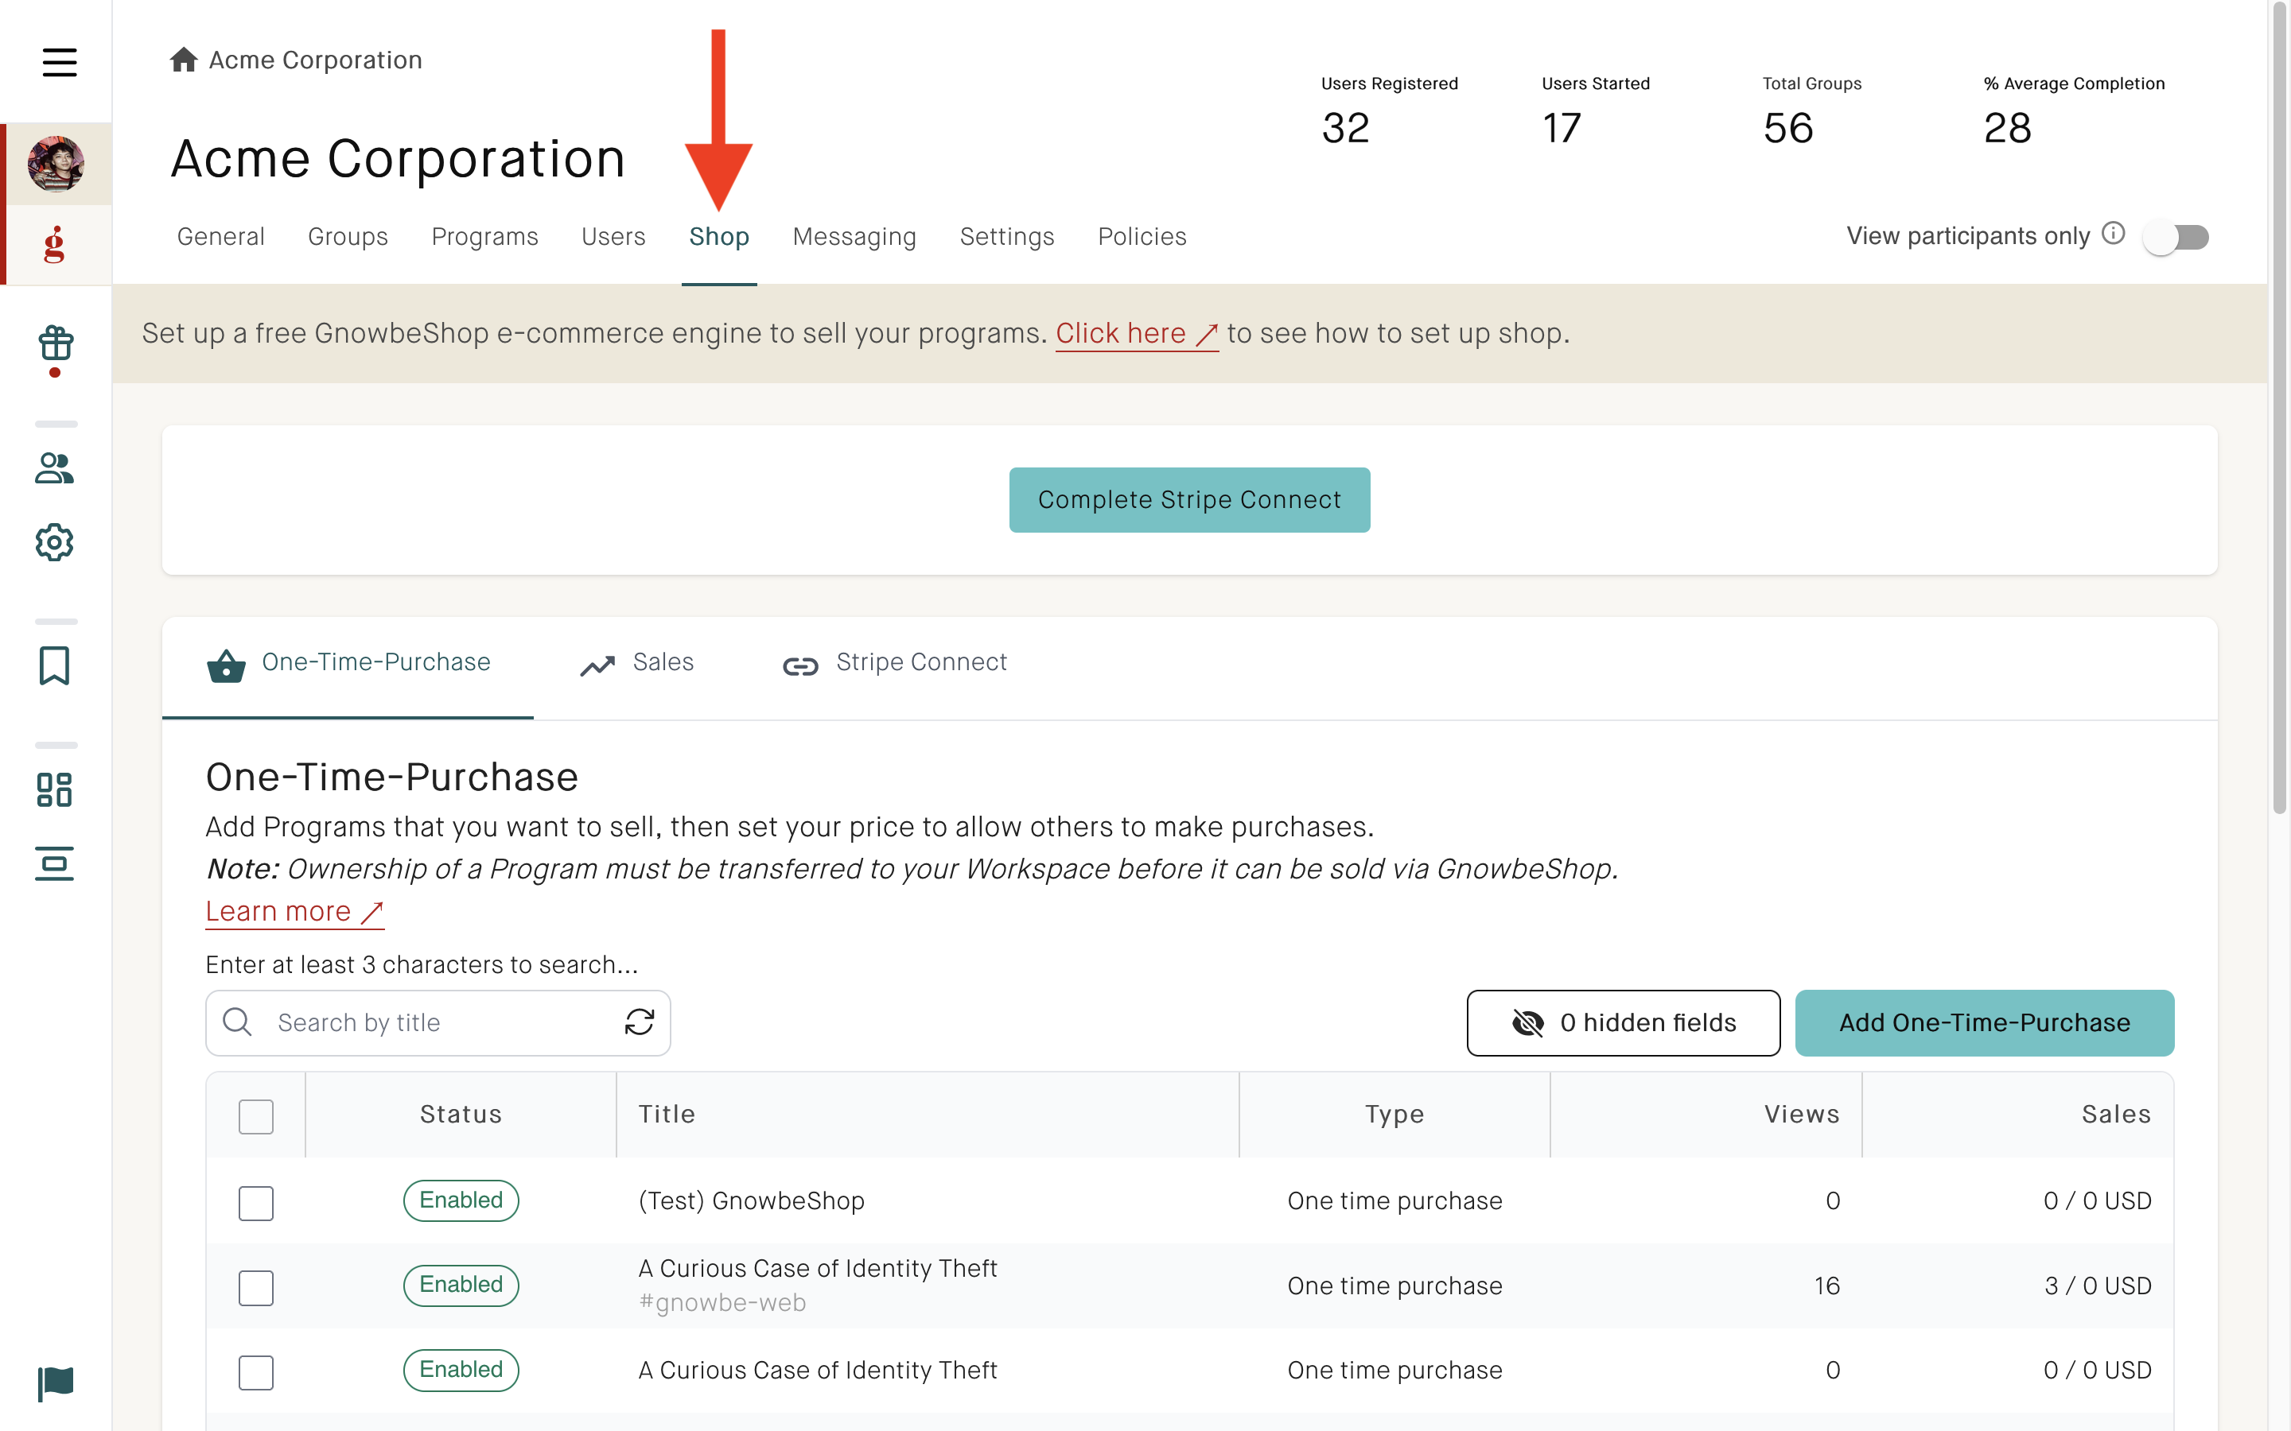Open the Stripe Connect tab
The height and width of the screenshot is (1431, 2291).
(921, 662)
